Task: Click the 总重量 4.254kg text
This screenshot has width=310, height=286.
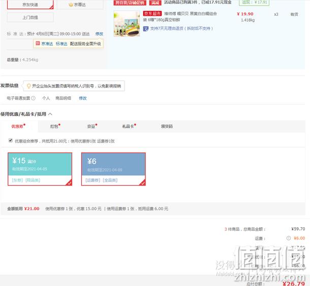Action: tap(22, 60)
